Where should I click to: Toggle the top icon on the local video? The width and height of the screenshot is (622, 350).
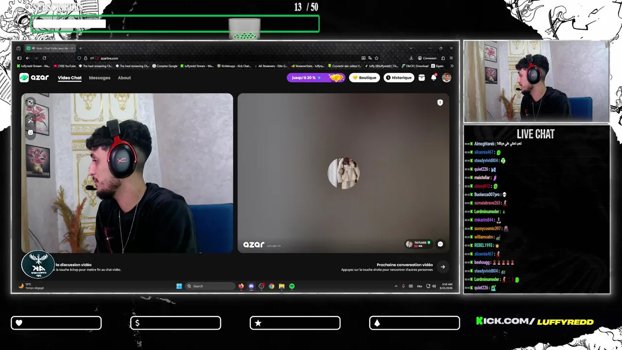pos(31,103)
